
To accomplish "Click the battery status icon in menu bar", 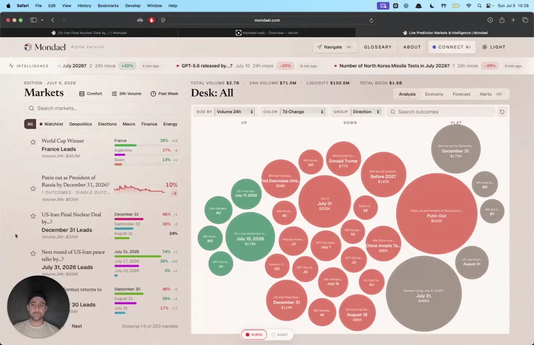I will pos(456,6).
